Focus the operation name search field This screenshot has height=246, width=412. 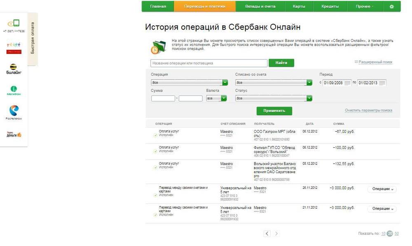tap(209, 63)
